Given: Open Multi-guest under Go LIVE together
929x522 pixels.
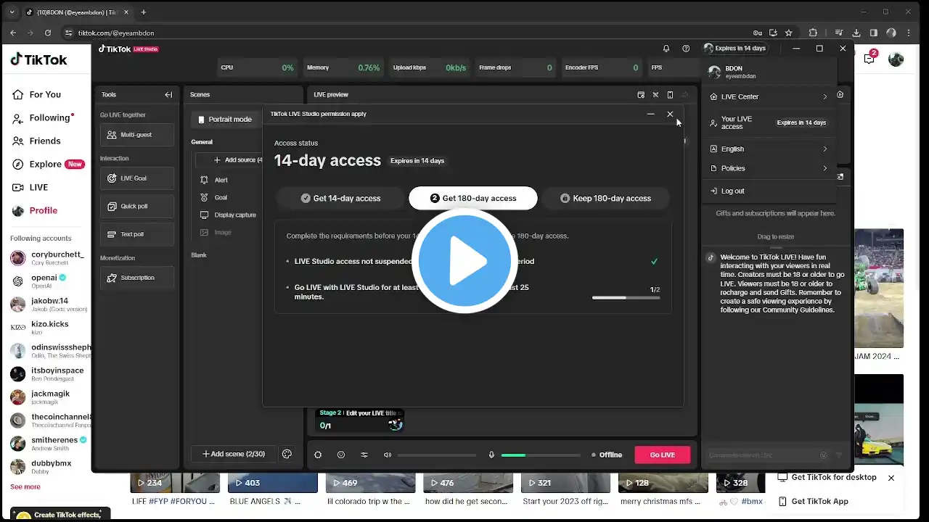Looking at the screenshot, I should point(137,135).
